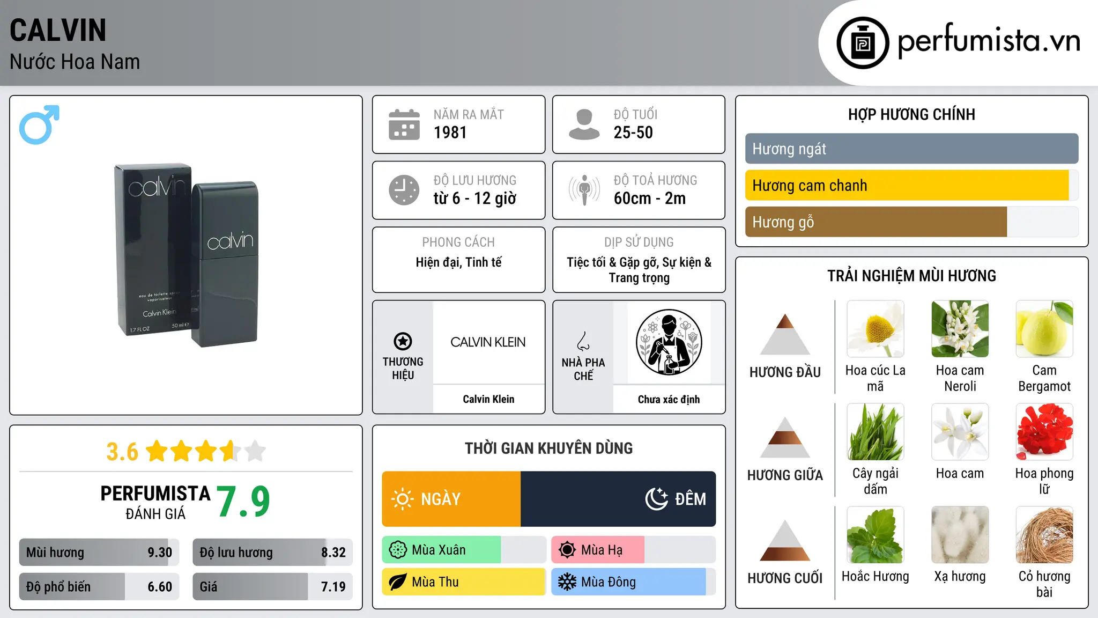1098x618 pixels.
Task: Open the Hoa cam Neroli note image
Action: pos(960,329)
